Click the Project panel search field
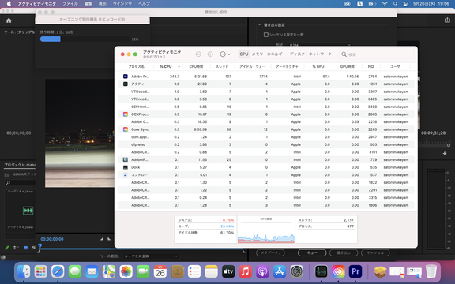The image size is (455, 284). point(20,182)
